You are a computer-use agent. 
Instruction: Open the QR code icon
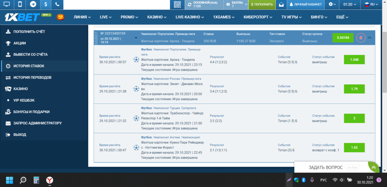(178, 4)
